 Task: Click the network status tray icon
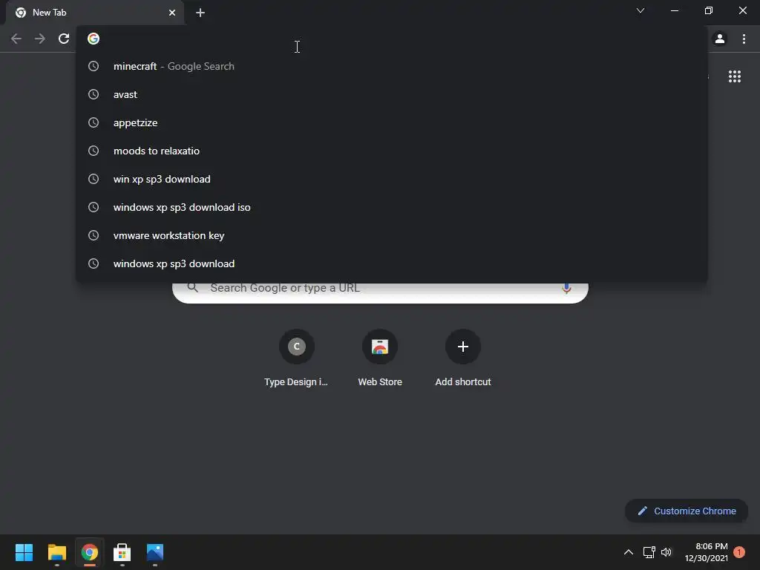(649, 552)
